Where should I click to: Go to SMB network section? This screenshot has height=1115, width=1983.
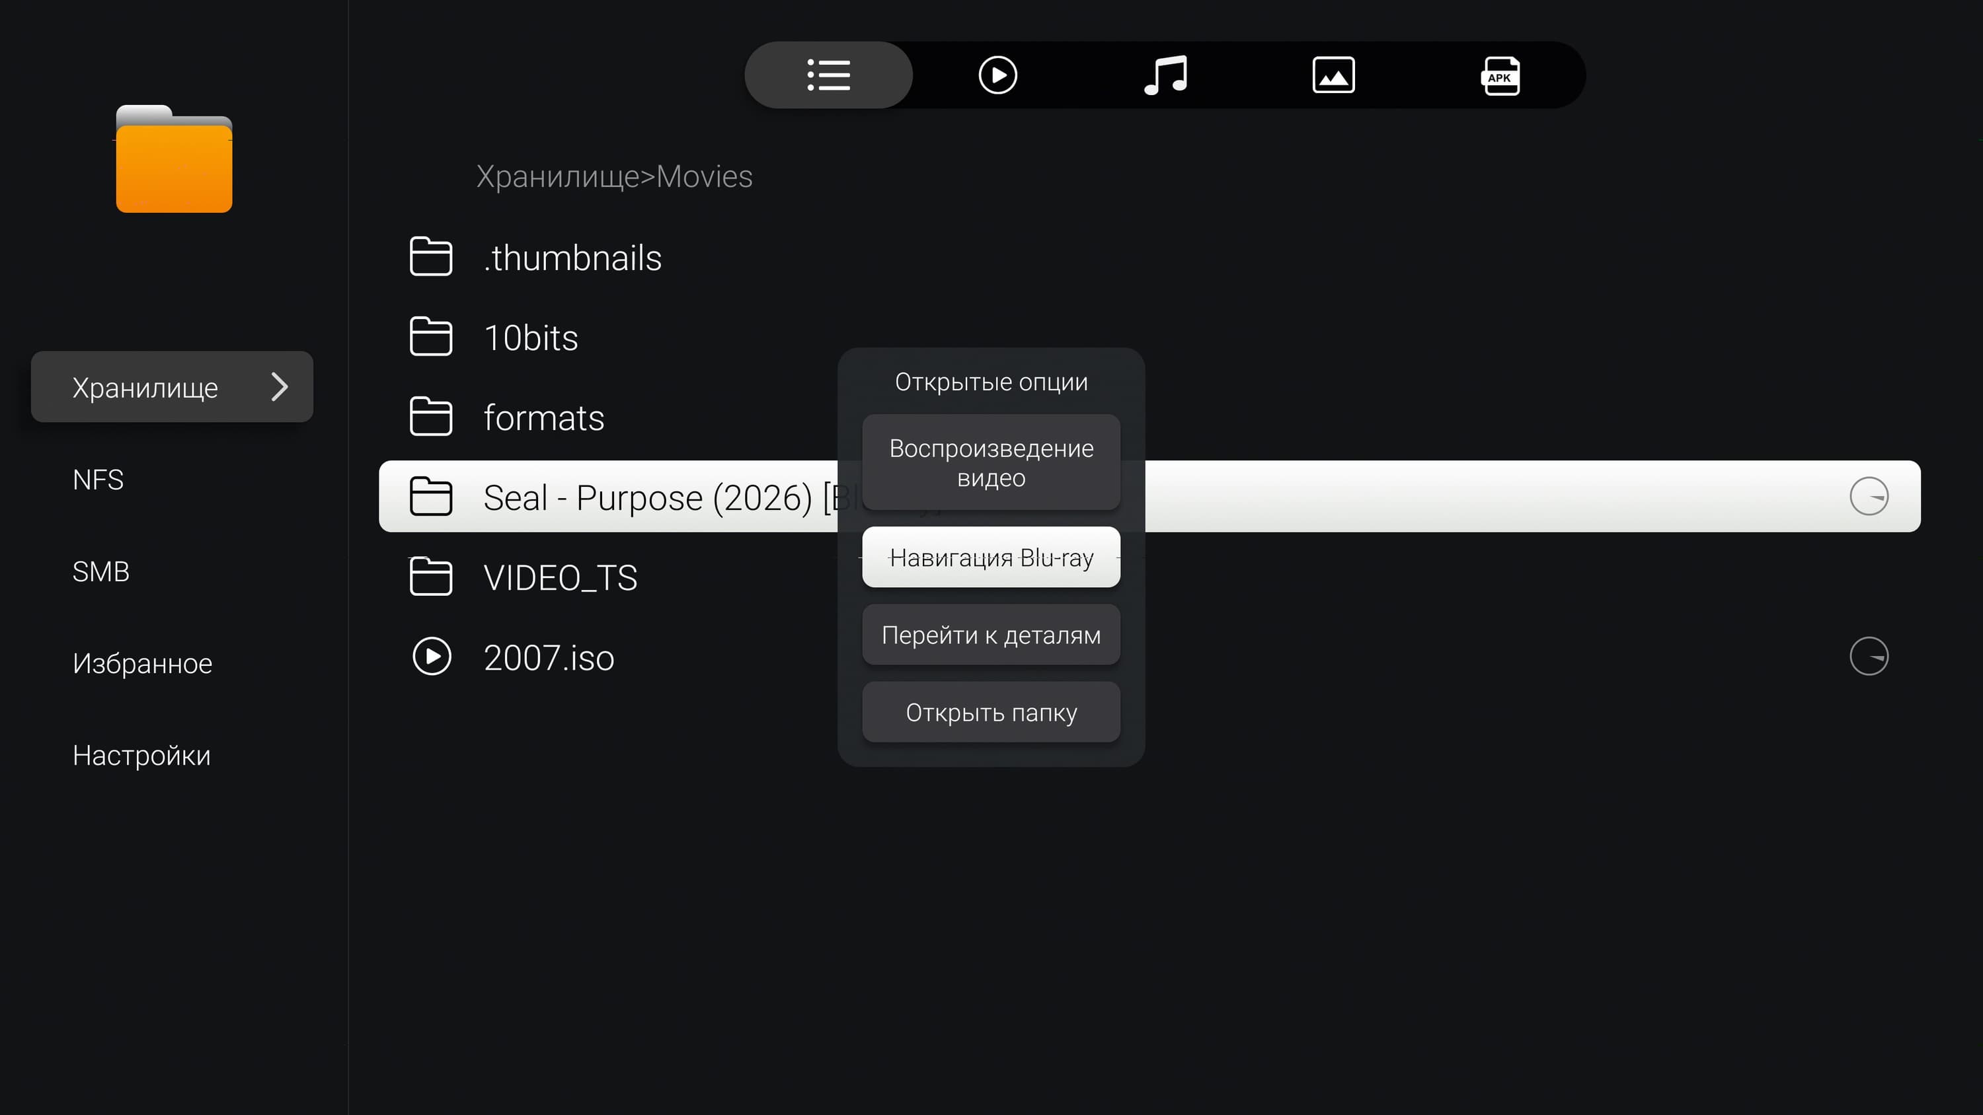coord(101,572)
